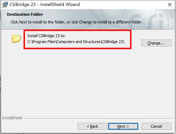
Task: Go to the previous step with Back
Action: point(93,126)
